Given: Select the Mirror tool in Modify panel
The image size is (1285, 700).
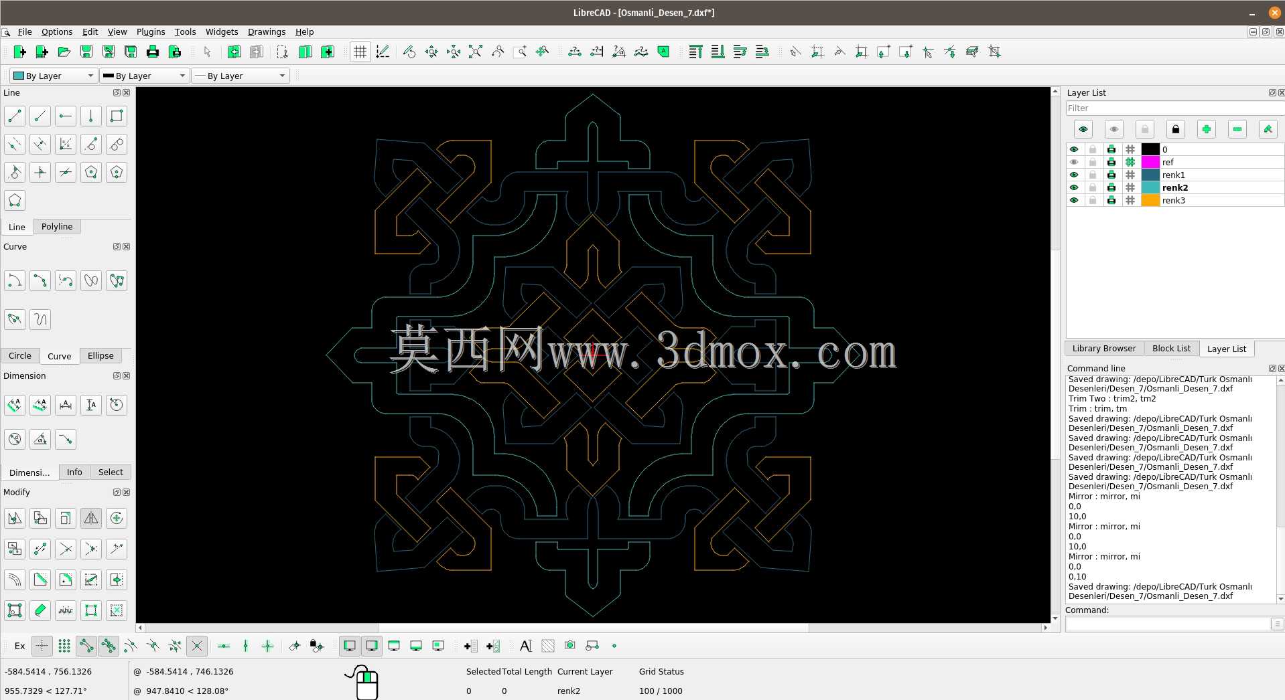Looking at the screenshot, I should (91, 518).
